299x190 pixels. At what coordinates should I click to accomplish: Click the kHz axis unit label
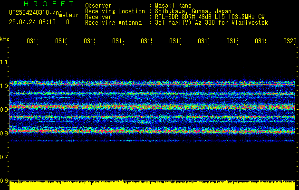[5, 39]
